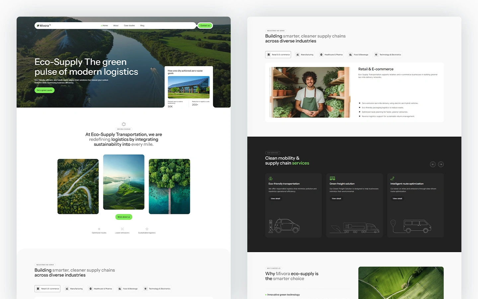Screen dimensions: 478x299
Task: Open the solar-roof building thumbnail in hero card
Action: 189,87
